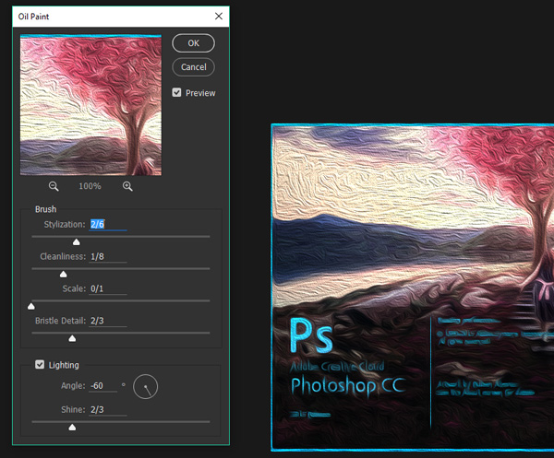554x458 pixels.
Task: Click the zoom in magnifier icon
Action: [127, 186]
